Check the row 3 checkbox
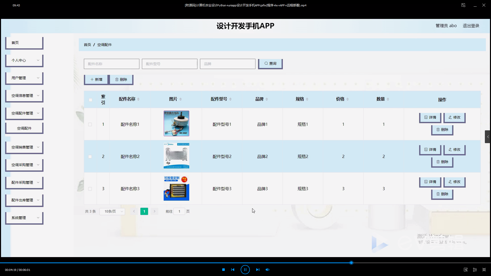The image size is (491, 276). (90, 189)
